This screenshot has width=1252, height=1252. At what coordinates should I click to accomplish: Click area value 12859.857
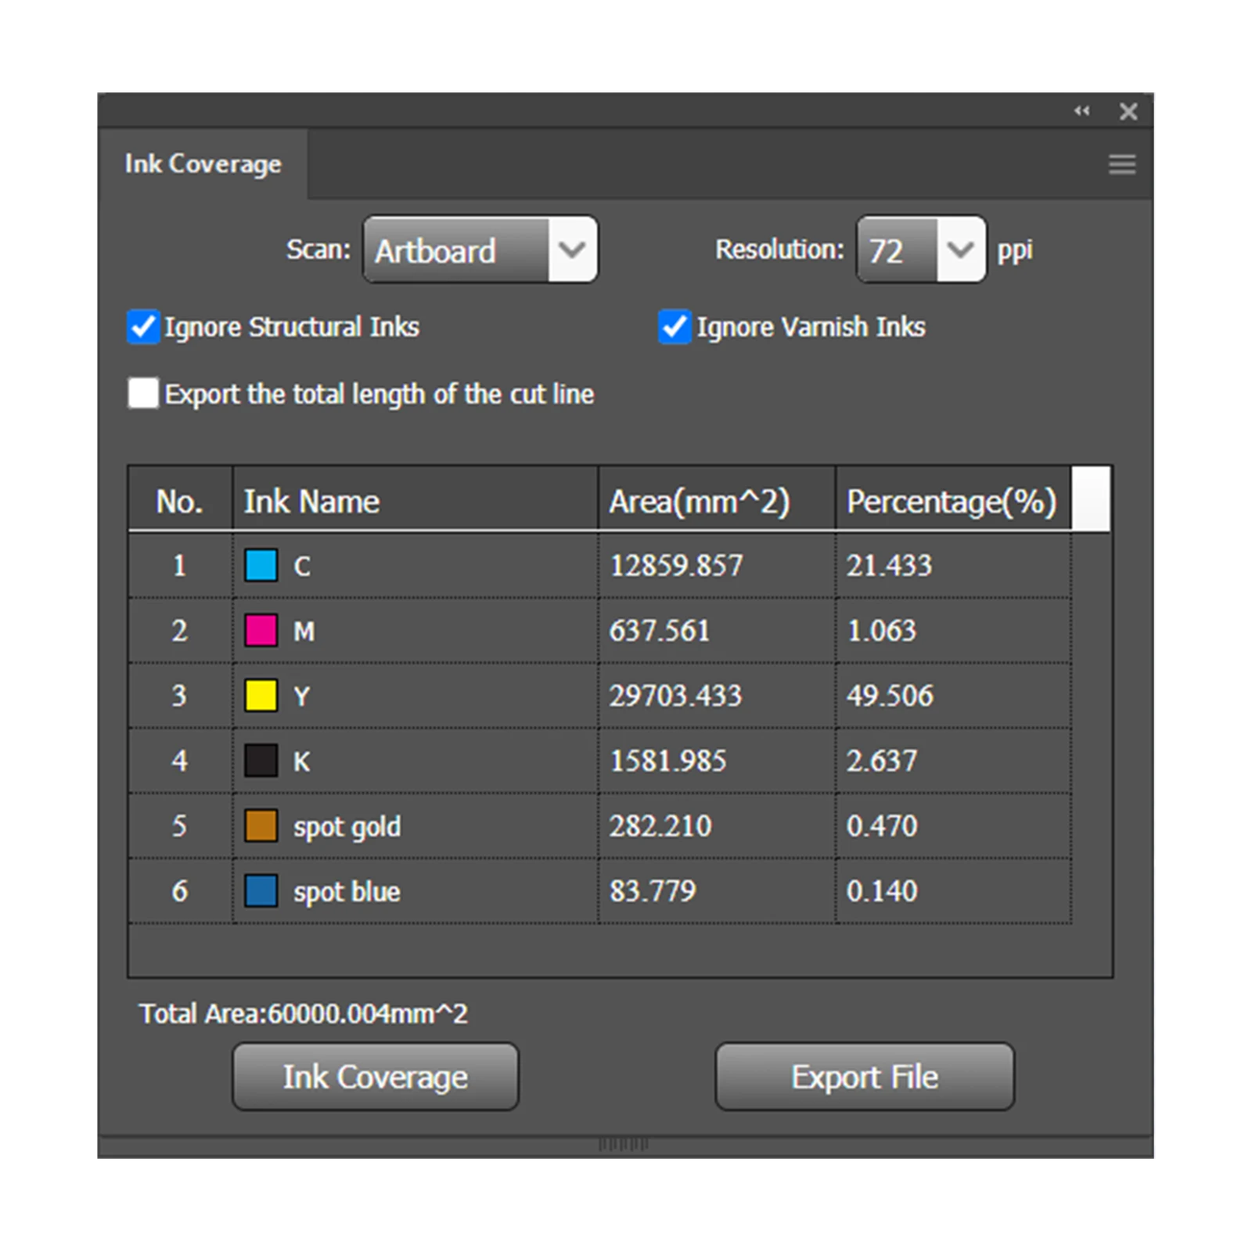point(676,566)
